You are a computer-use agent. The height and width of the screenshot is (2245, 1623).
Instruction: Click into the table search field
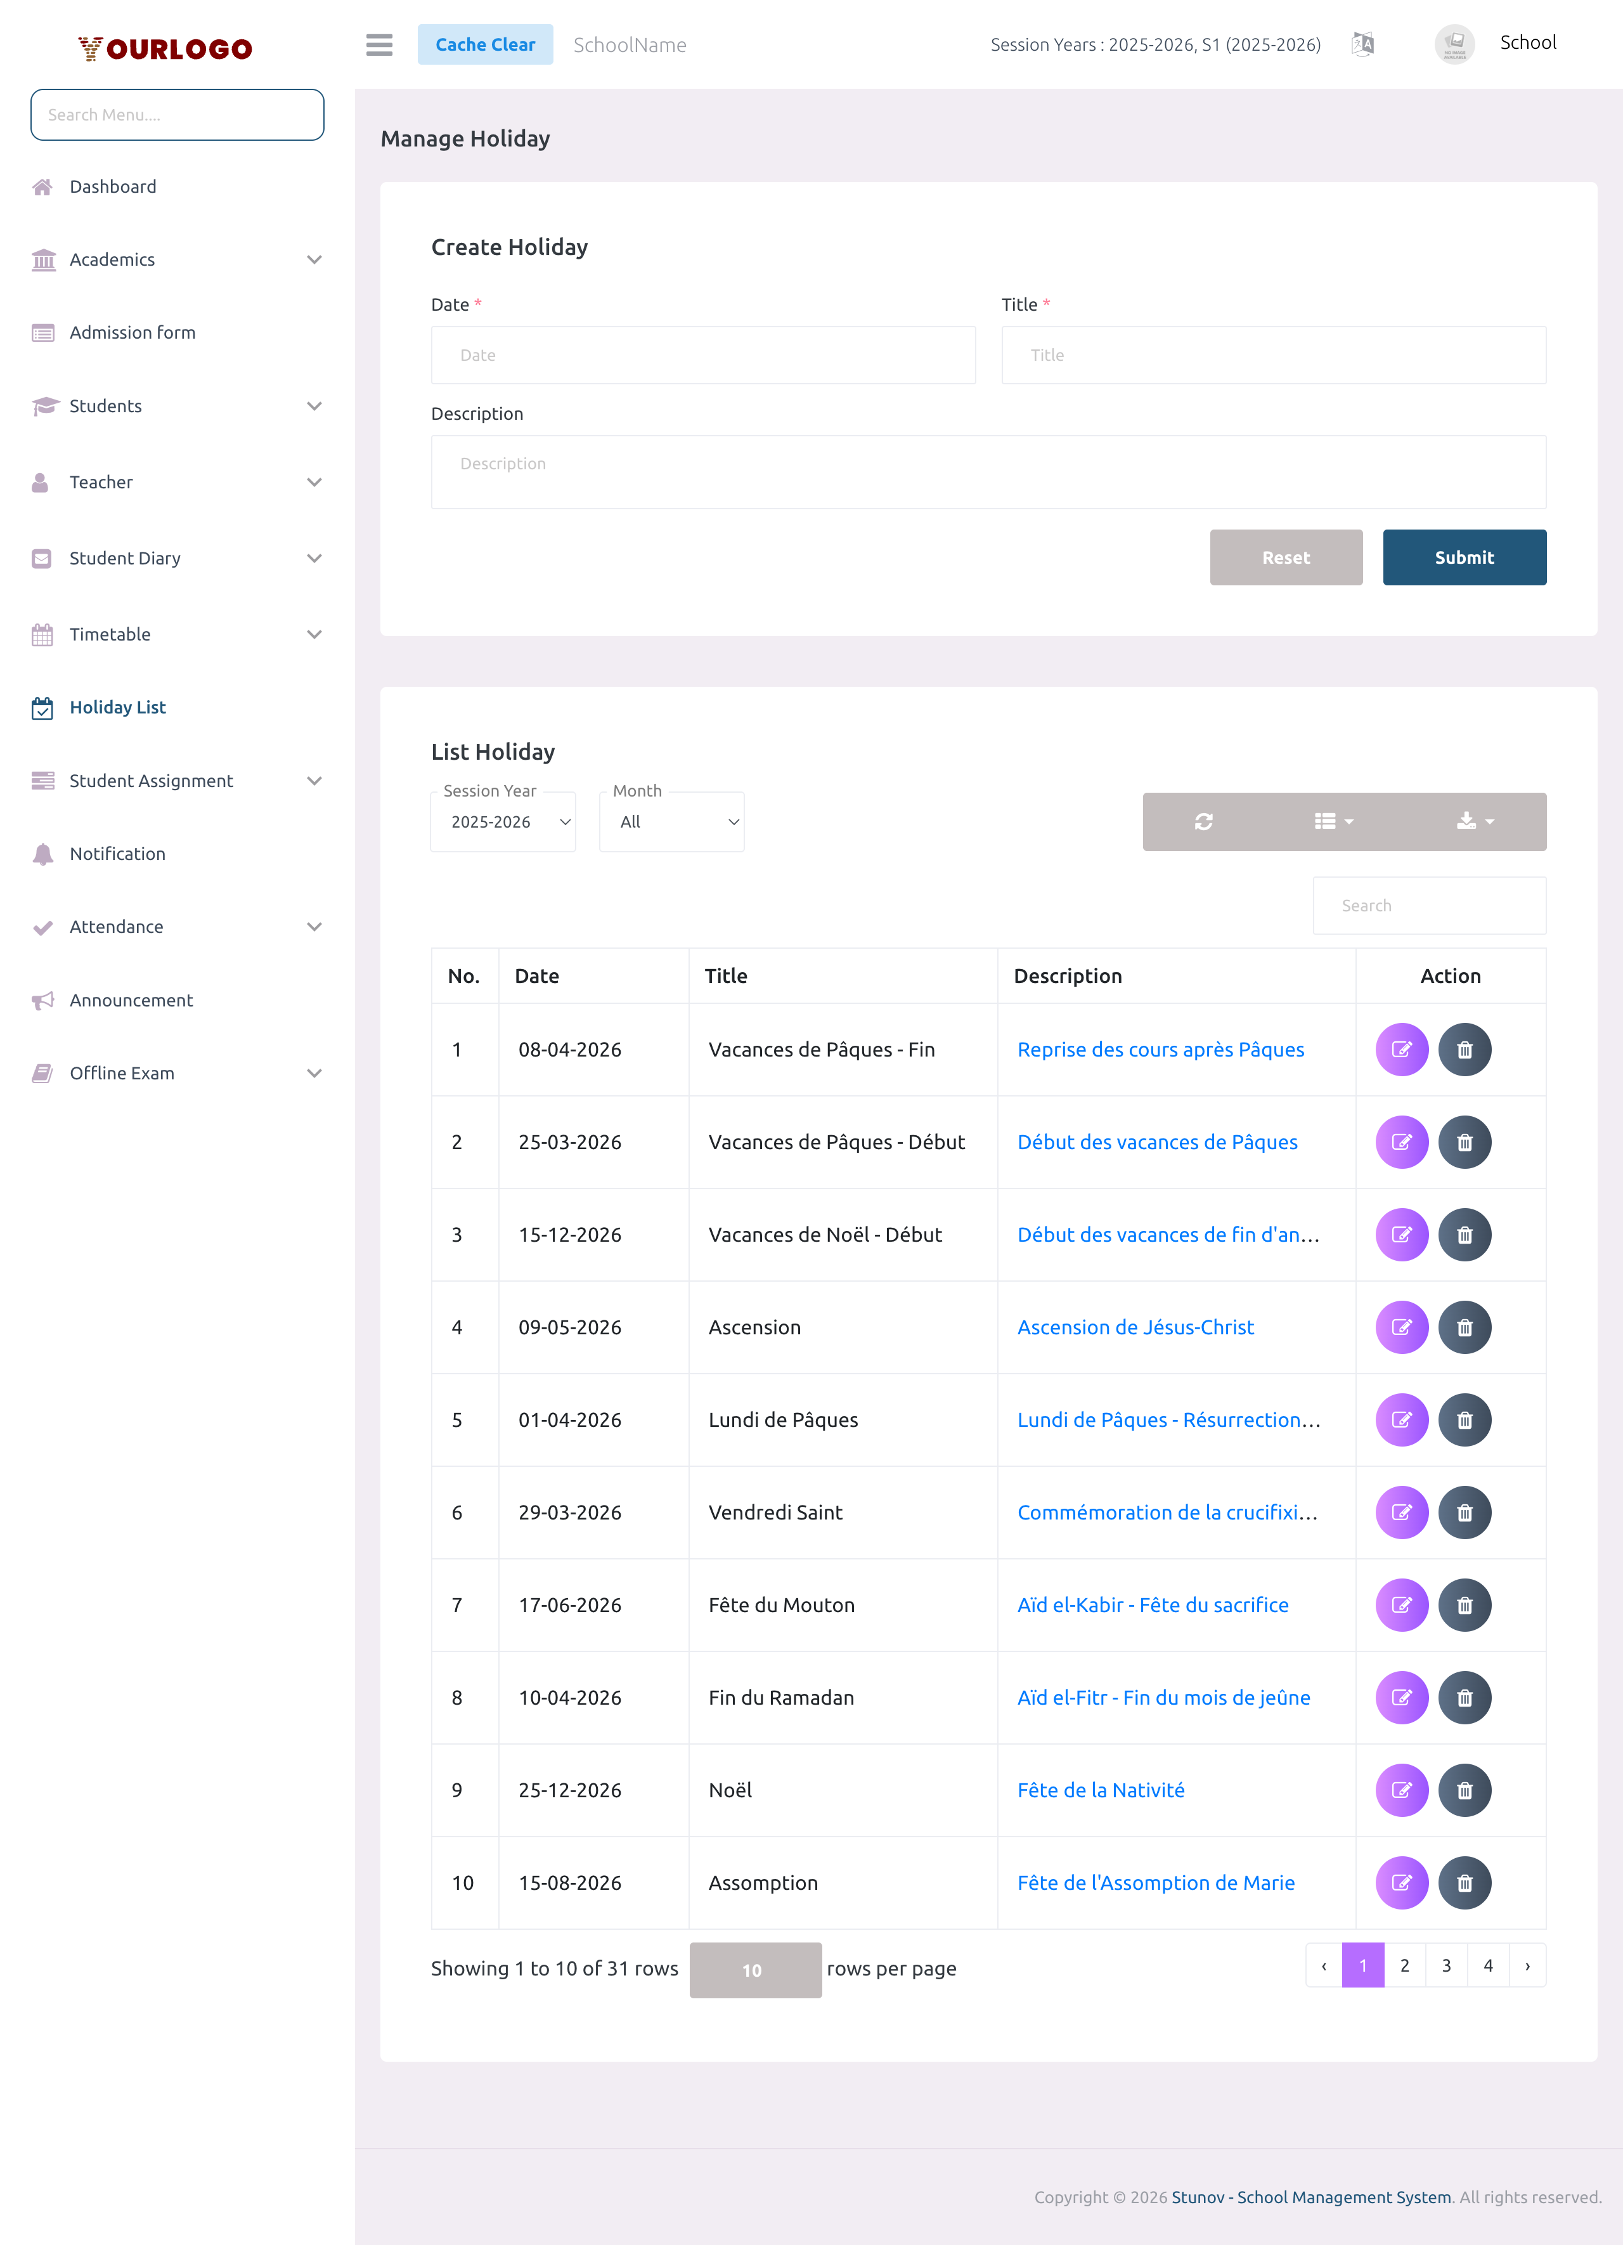(x=1428, y=905)
